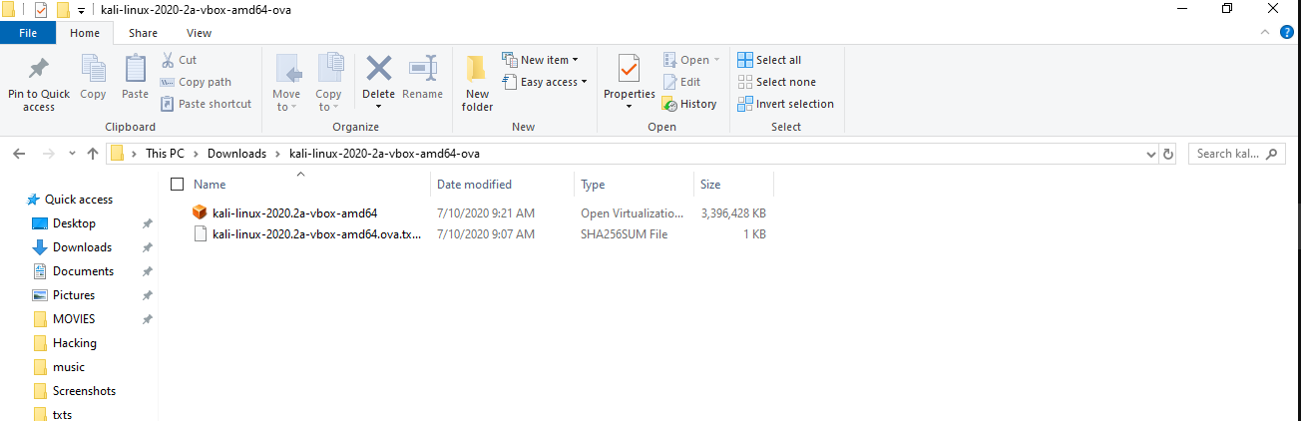This screenshot has height=421, width=1301.
Task: Sort by Date modified column
Action: (474, 185)
